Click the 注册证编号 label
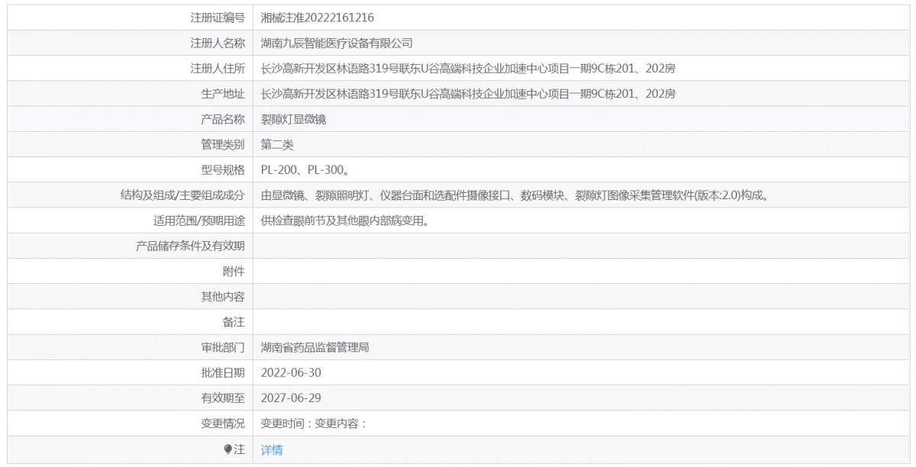The width and height of the screenshot is (916, 467). [x=218, y=18]
